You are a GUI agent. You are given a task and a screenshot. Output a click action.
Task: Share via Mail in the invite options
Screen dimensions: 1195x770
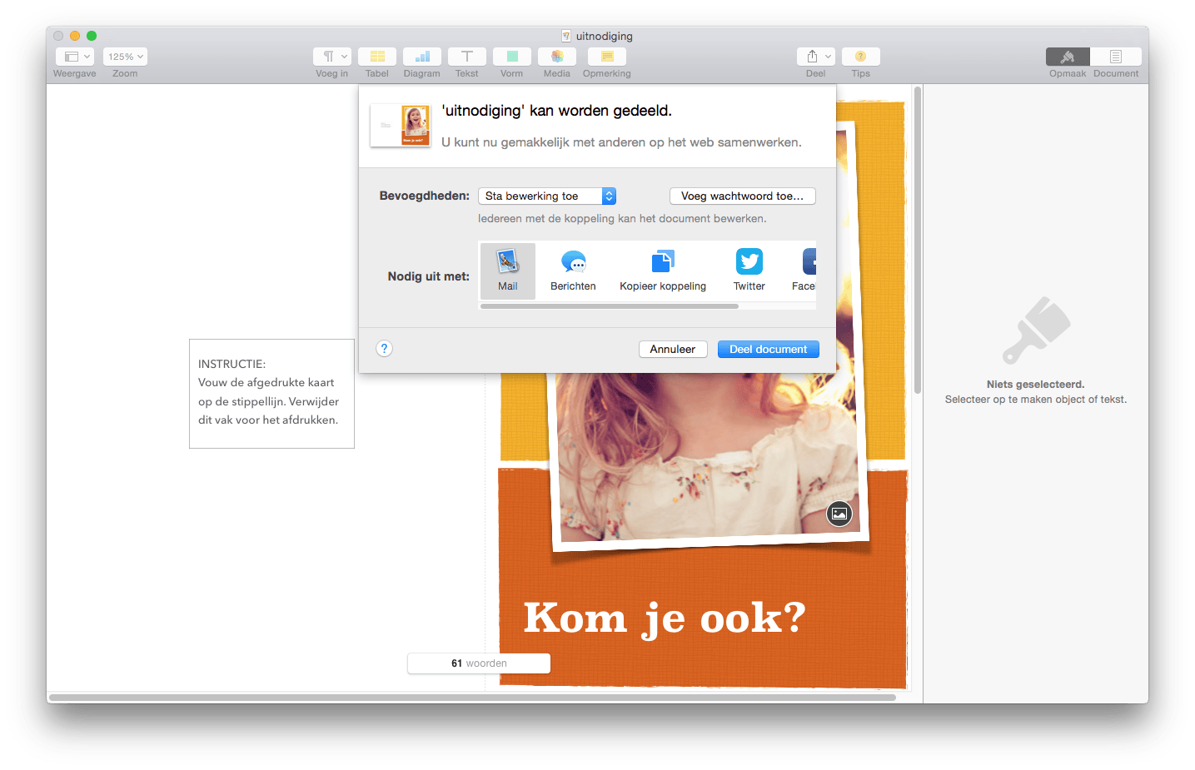(507, 268)
